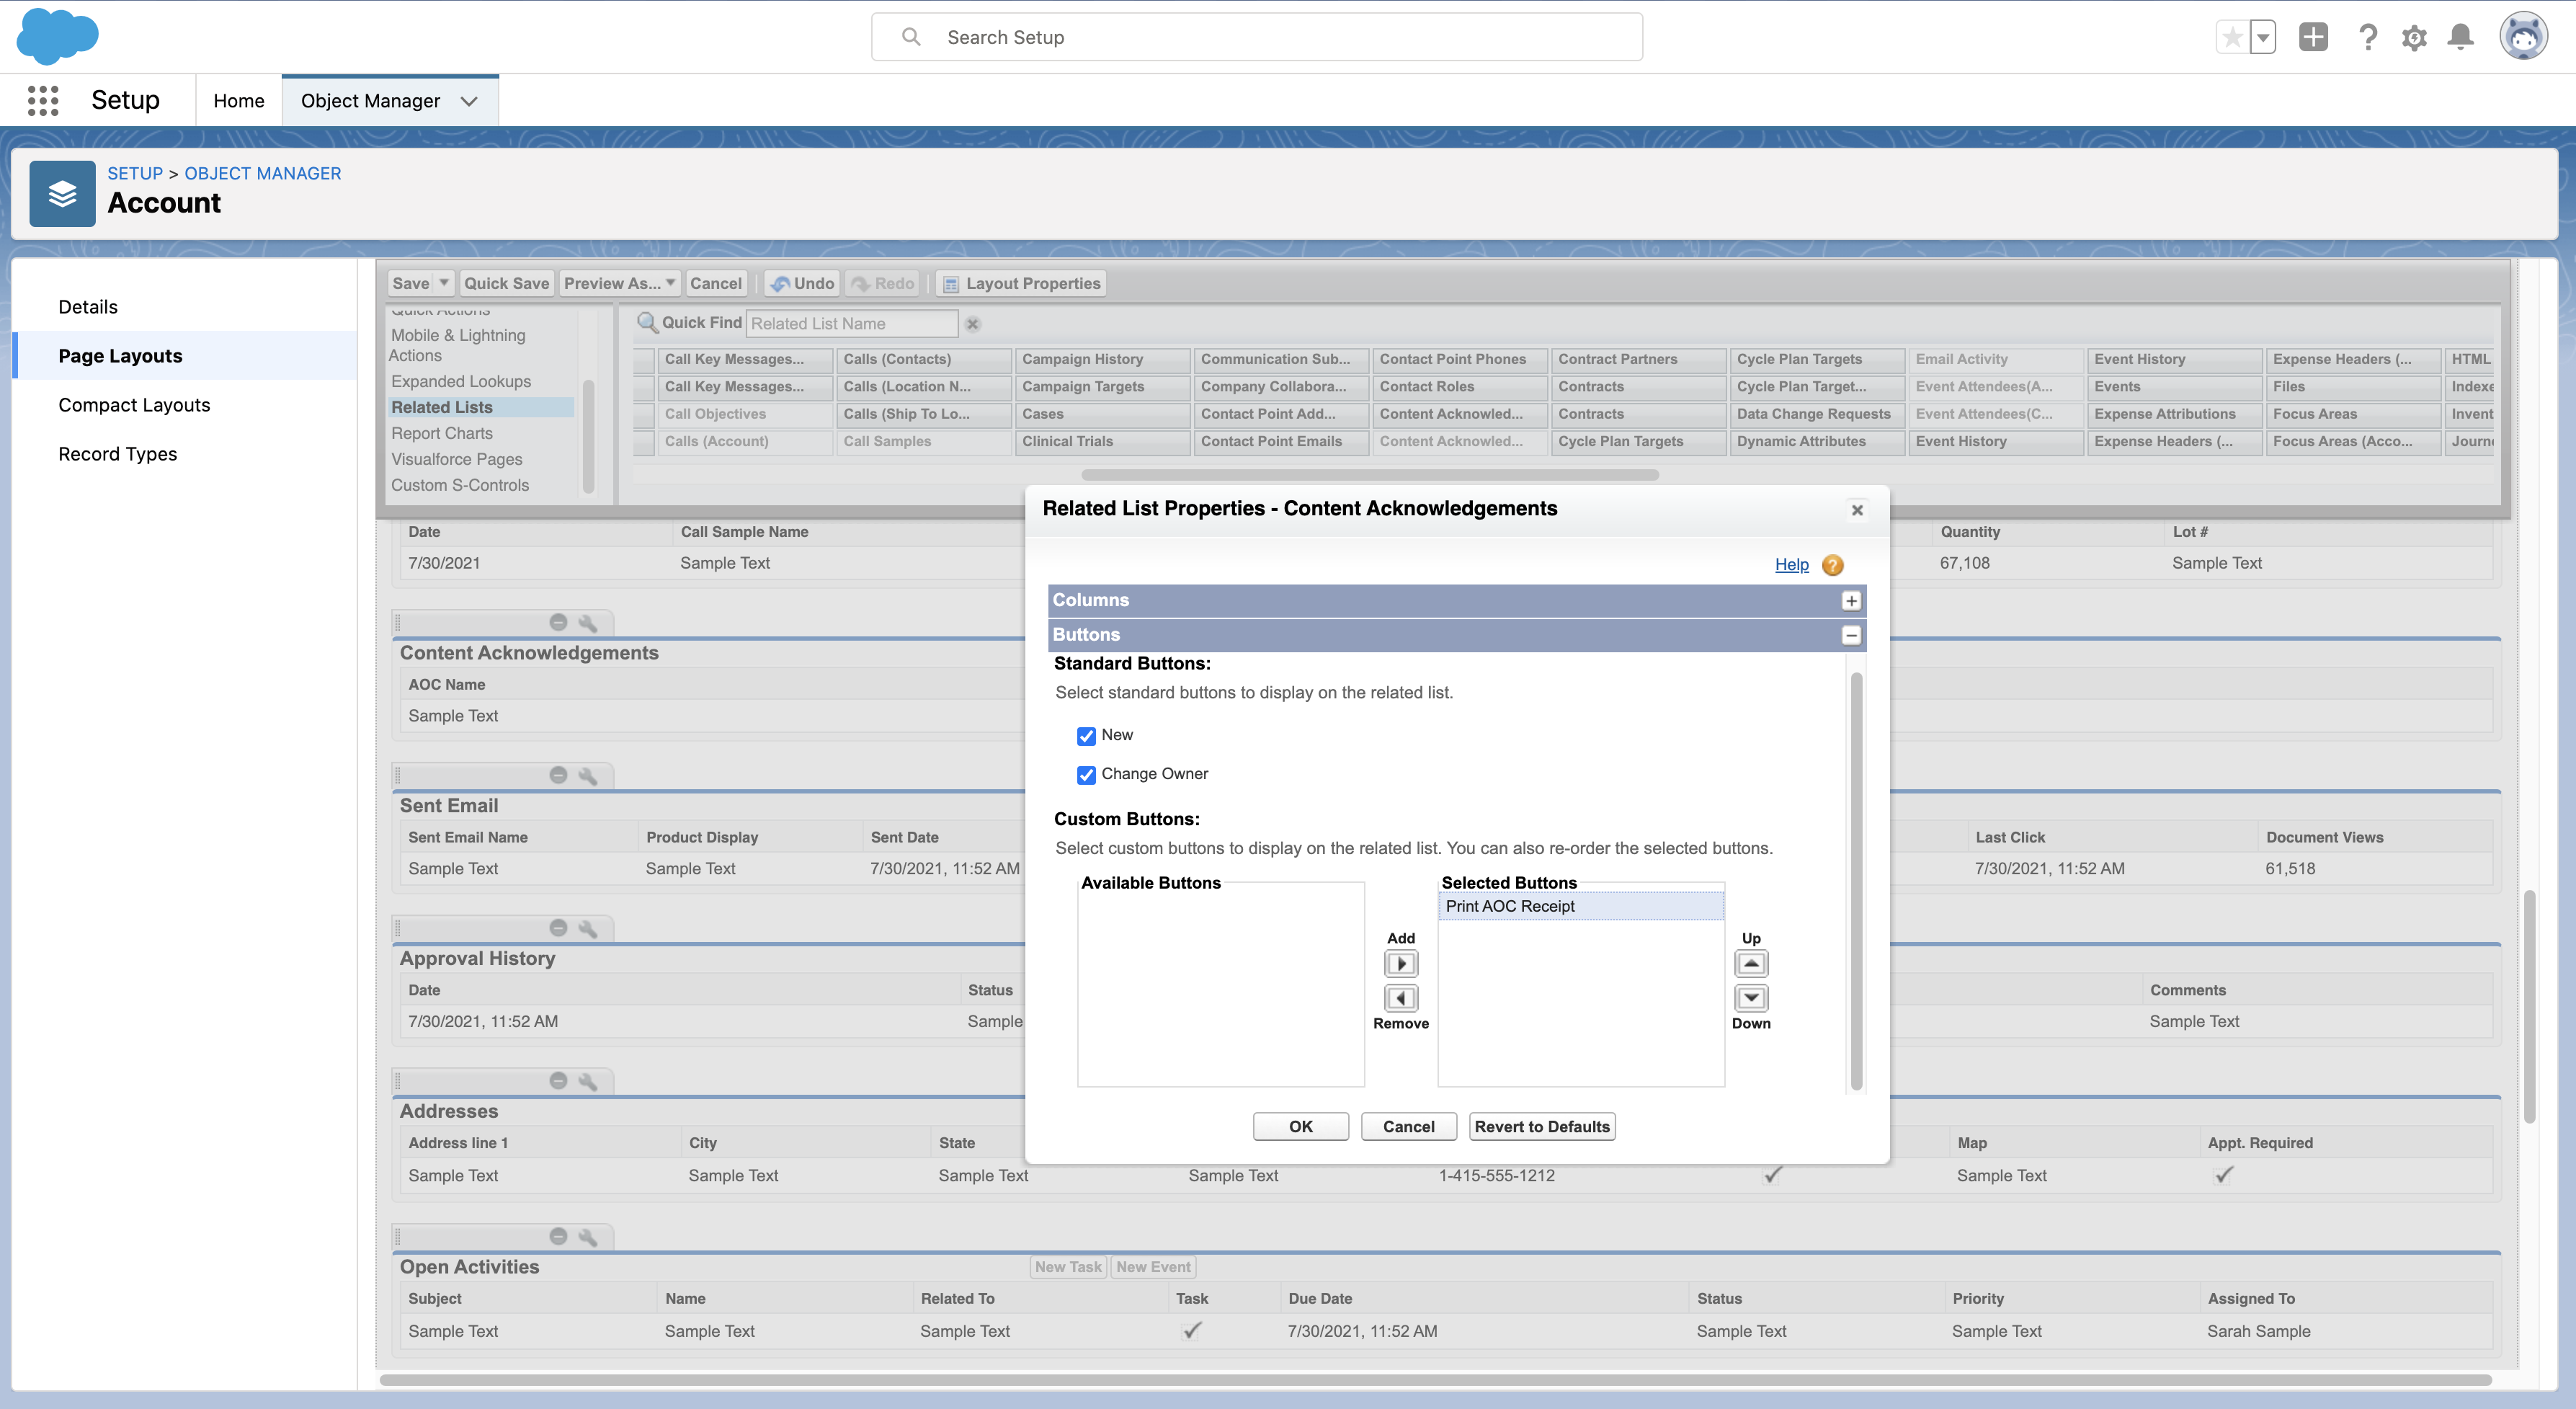2576x1409 pixels.
Task: Click the OK button in the dialog
Action: point(1300,1126)
